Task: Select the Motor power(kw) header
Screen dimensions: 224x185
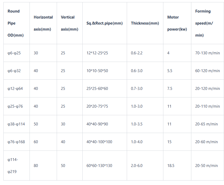Action: coord(177,23)
